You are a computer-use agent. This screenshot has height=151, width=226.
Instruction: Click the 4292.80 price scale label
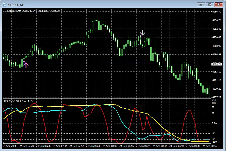pyautogui.click(x=217, y=29)
